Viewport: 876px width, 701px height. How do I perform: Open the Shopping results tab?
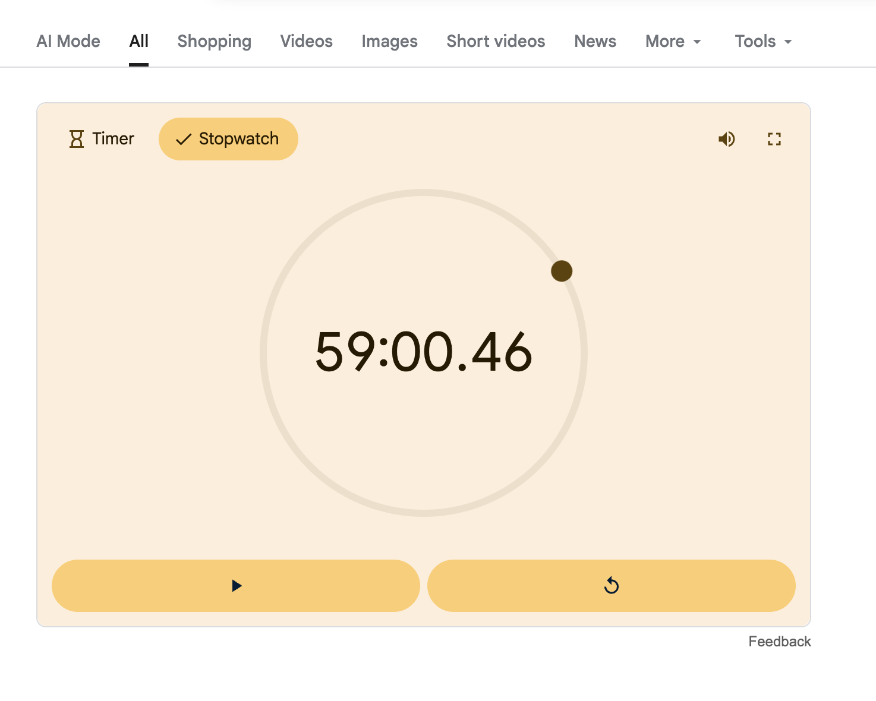click(214, 42)
